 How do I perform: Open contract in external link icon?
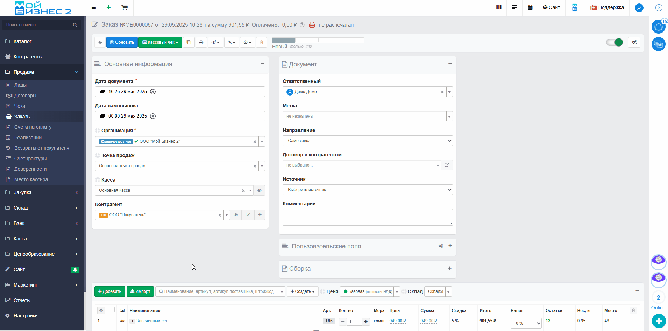tap(447, 165)
